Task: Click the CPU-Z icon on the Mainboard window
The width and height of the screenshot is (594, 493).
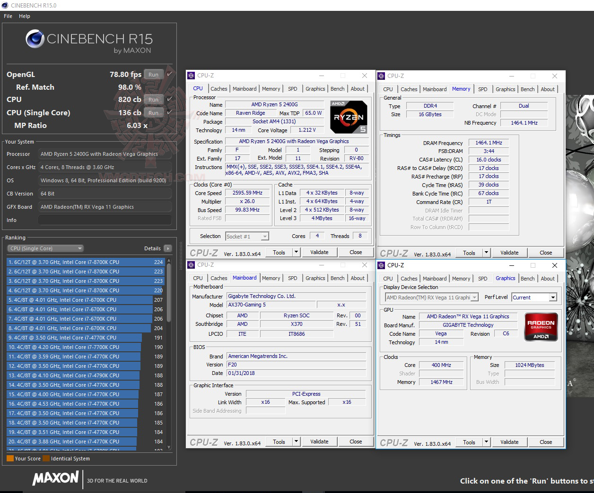Action: click(191, 265)
